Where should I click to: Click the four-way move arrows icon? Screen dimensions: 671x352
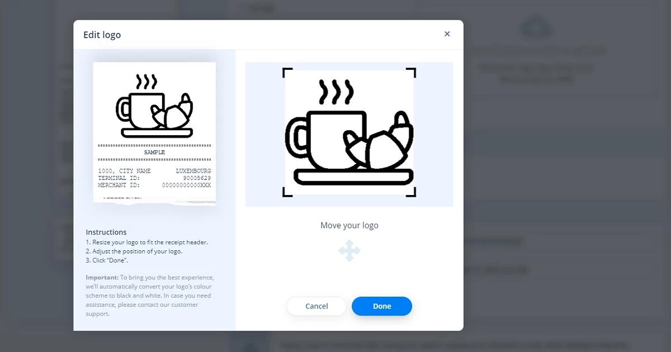pyautogui.click(x=349, y=251)
